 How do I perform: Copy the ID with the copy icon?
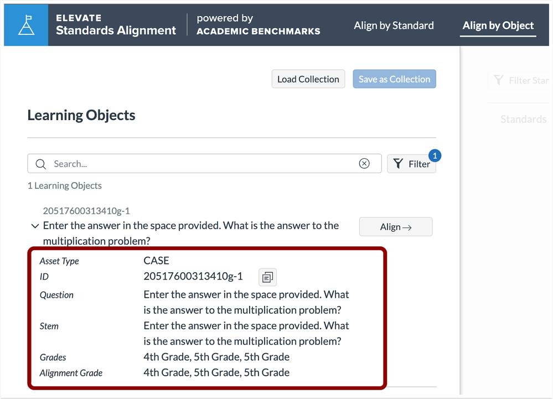point(268,277)
